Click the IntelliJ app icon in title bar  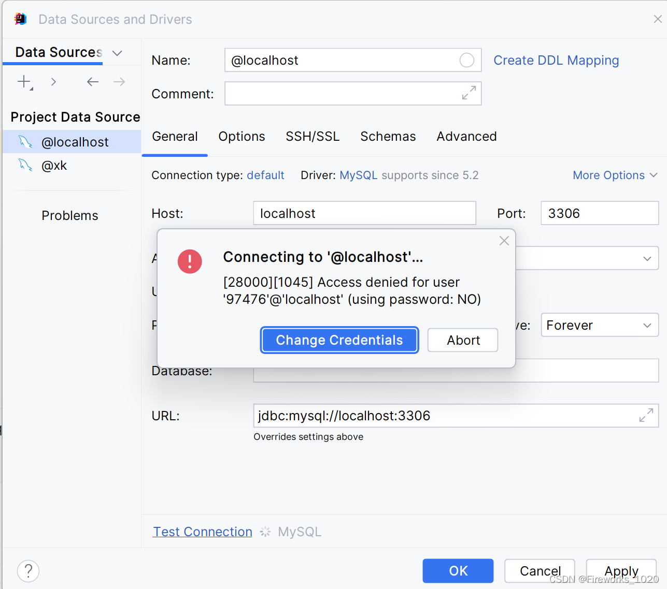(x=21, y=19)
